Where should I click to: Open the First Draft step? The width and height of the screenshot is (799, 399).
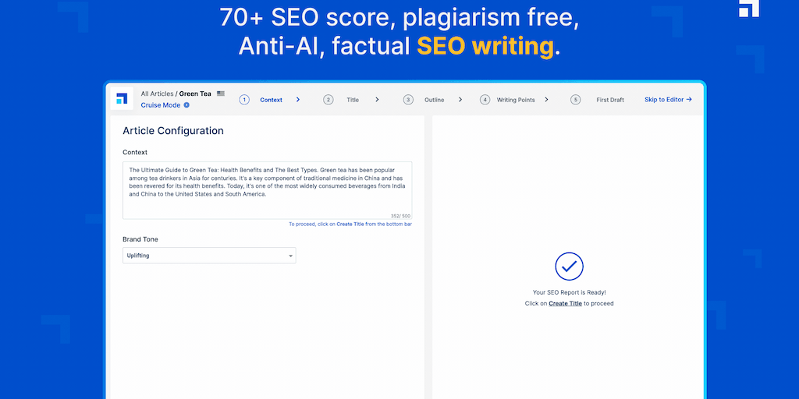pyautogui.click(x=610, y=100)
